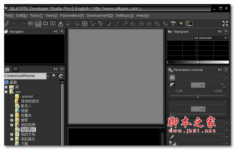Screen dimensions: 235x150
Task: Switch to thumbnail grid view mode
Action: coord(31,24)
